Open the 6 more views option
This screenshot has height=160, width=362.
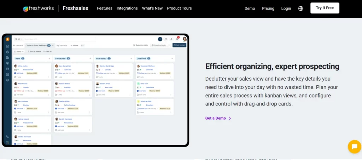(x=75, y=46)
